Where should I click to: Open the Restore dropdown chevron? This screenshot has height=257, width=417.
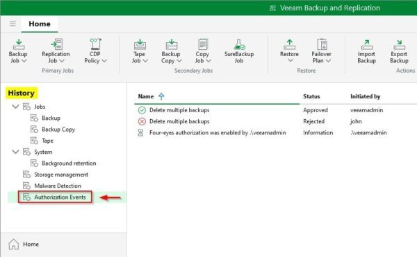(291, 60)
